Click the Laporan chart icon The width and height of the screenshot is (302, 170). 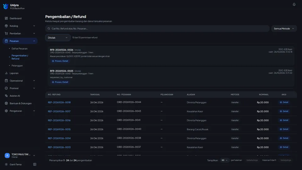(x=6, y=73)
